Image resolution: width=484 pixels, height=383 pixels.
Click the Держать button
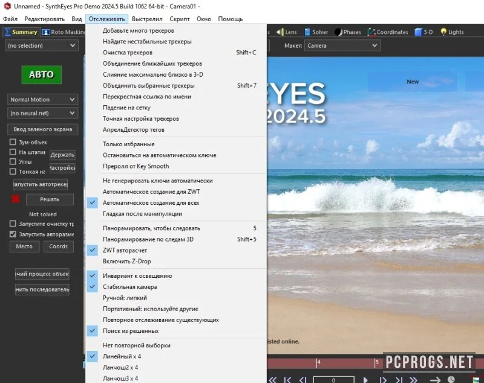tap(62, 155)
